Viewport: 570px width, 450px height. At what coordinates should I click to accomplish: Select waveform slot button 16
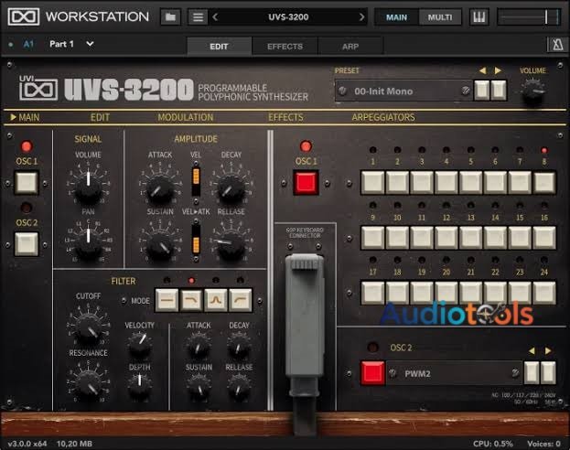click(544, 238)
